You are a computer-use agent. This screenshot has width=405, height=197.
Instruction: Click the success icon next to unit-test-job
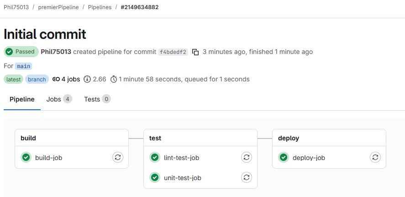(x=155, y=177)
